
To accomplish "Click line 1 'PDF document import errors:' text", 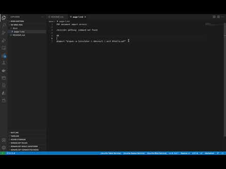I will point(72,24).
